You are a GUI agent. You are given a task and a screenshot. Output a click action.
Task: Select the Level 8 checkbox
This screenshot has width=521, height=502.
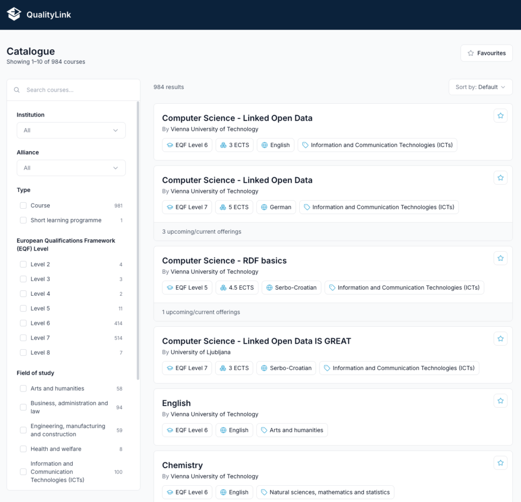pos(23,352)
